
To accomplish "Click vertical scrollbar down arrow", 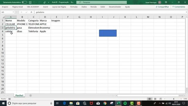I will (187, 93).
